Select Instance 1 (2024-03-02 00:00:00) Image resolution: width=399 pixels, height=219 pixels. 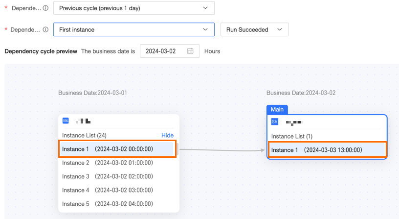tap(117, 149)
